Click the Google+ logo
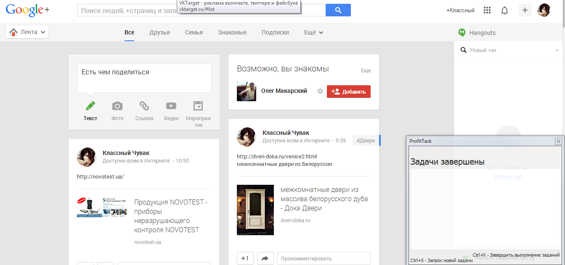The image size is (565, 265). [27, 10]
